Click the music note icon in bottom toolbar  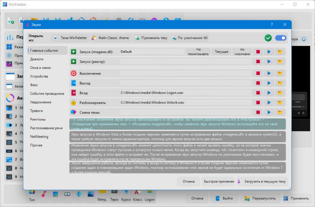coord(44,194)
